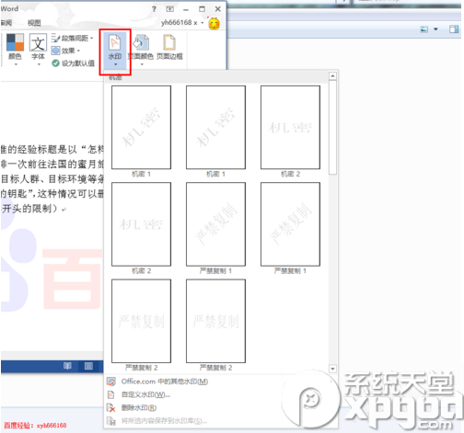Switch to read mode in status bar

pyautogui.click(x=67, y=366)
